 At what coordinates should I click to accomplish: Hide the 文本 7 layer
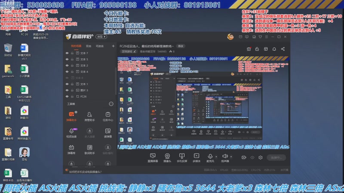[x=67, y=53]
